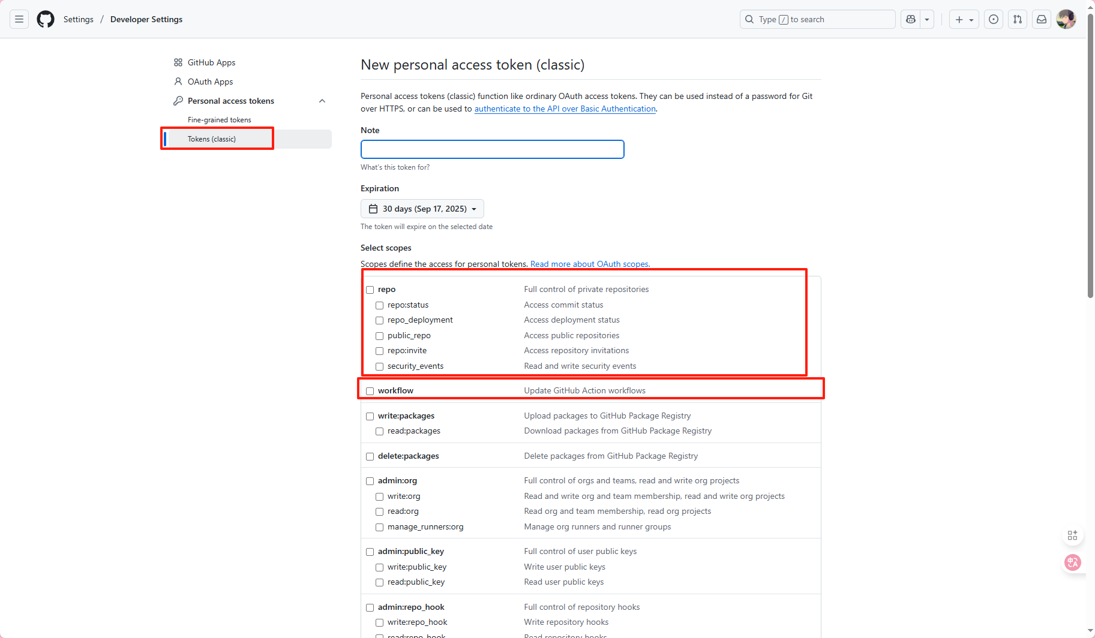Open the navigation hamburger menu
The image size is (1095, 638).
click(19, 19)
